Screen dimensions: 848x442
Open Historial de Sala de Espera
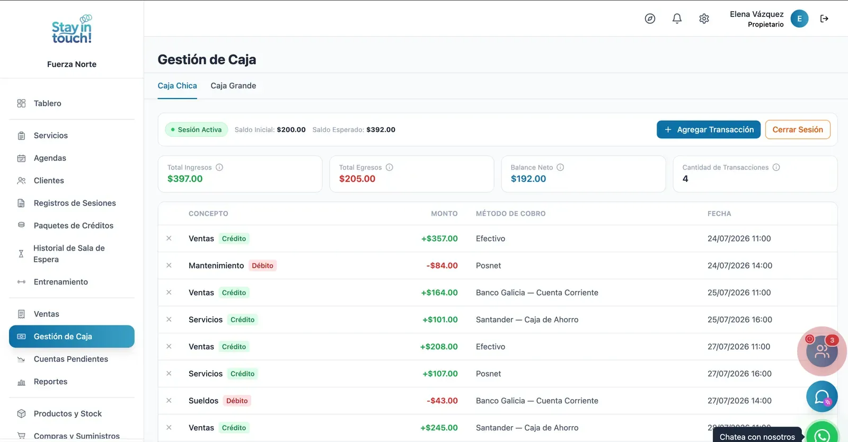click(x=72, y=254)
